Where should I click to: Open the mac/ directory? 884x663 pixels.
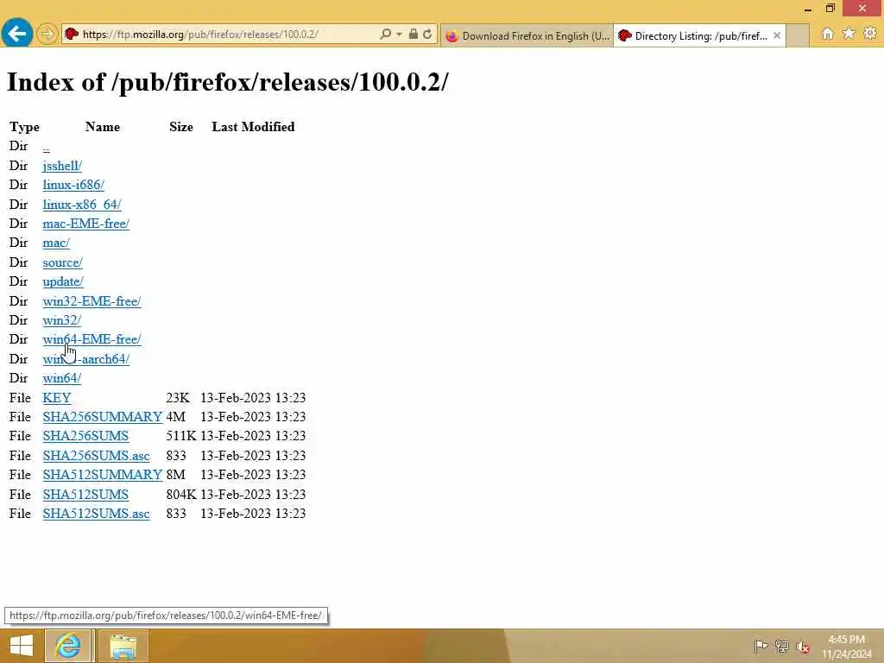pos(56,243)
